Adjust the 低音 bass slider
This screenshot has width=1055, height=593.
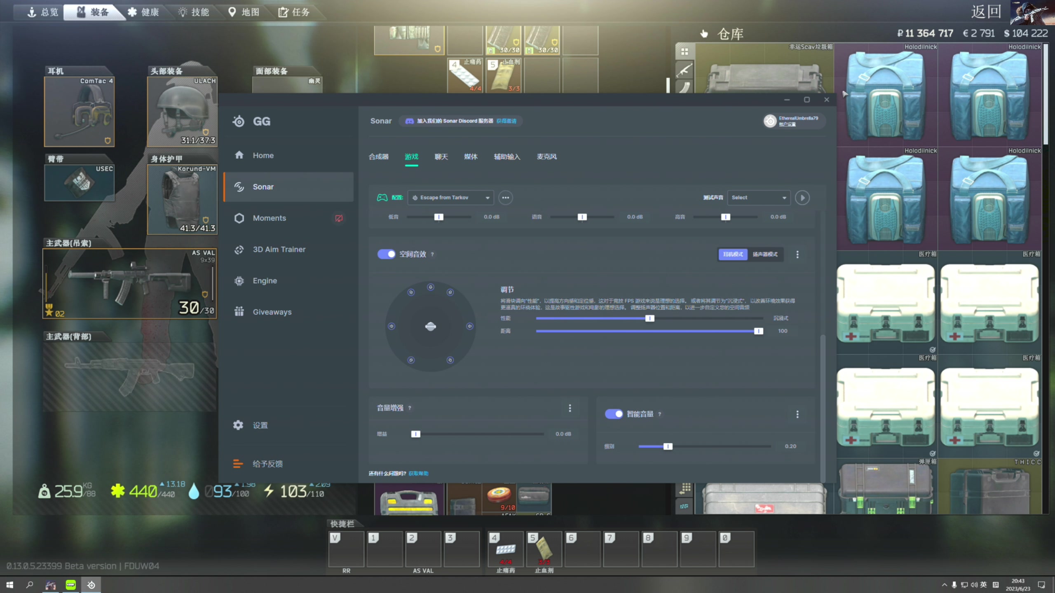click(x=439, y=217)
